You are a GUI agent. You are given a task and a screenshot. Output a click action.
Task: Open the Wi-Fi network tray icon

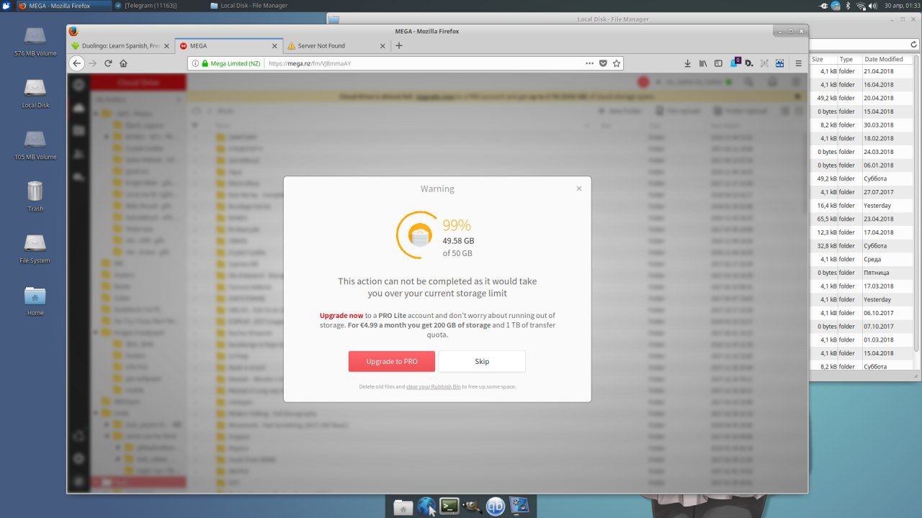(860, 5)
